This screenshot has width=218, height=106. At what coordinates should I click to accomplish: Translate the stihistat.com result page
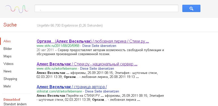pos(102,91)
